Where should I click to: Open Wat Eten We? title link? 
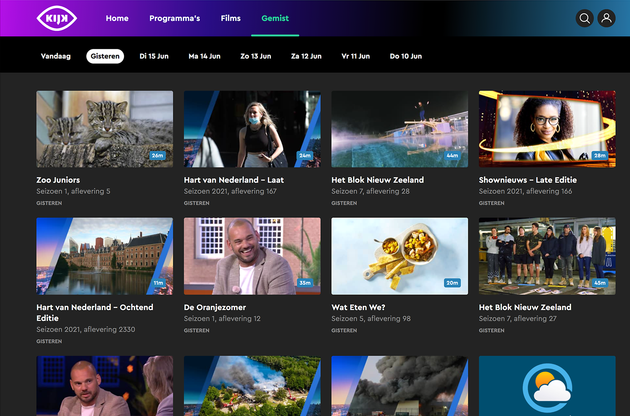pyautogui.click(x=358, y=307)
